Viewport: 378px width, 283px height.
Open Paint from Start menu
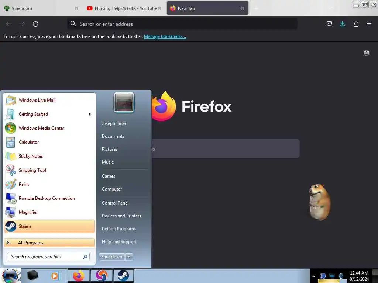(x=49, y=184)
